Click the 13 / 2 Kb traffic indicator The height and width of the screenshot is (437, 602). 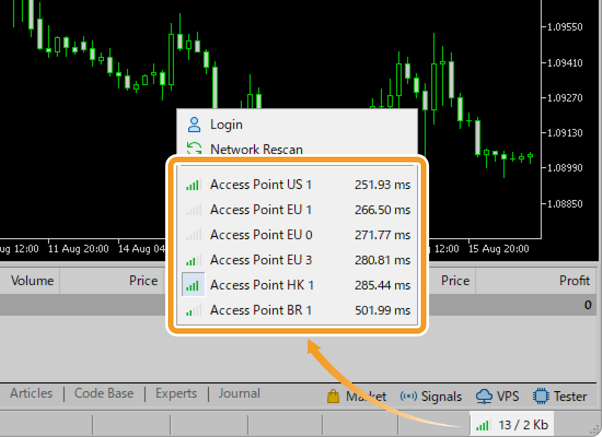523,425
